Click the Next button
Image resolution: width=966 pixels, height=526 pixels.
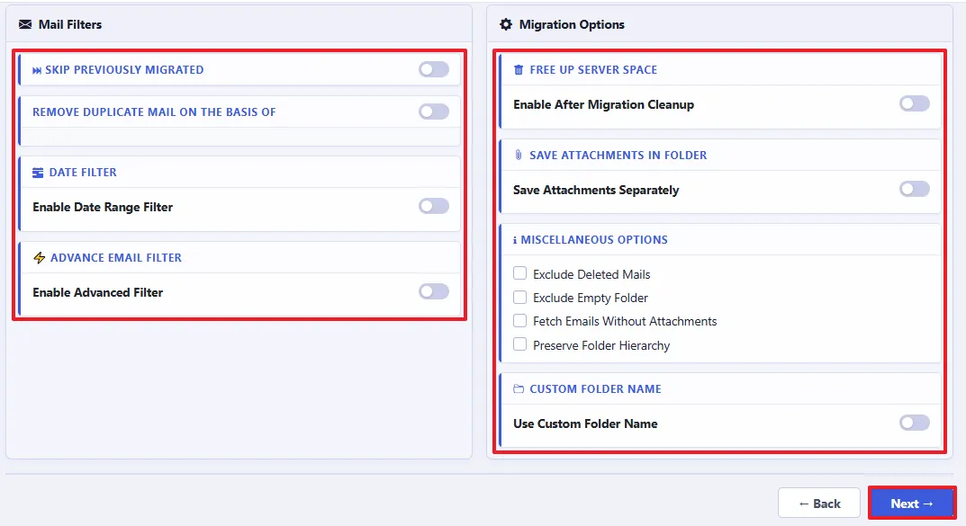pos(912,504)
